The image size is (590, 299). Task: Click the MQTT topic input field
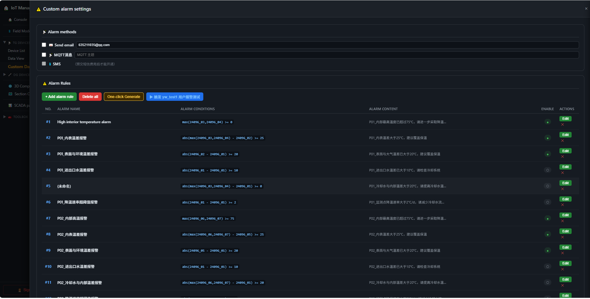point(327,55)
